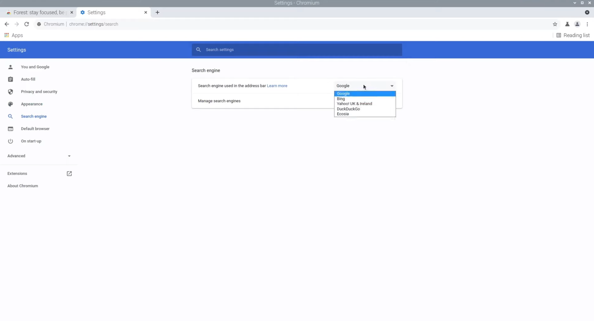Viewport: 594px width, 321px height.
Task: Select Yahoo! UK & Ireland option
Action: (354, 104)
